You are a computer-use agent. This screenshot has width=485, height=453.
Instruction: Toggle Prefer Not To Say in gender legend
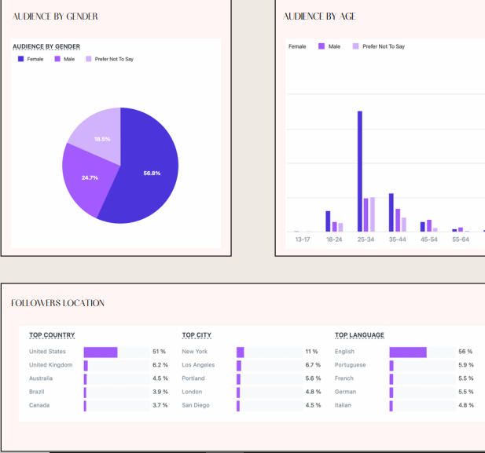(x=88, y=59)
